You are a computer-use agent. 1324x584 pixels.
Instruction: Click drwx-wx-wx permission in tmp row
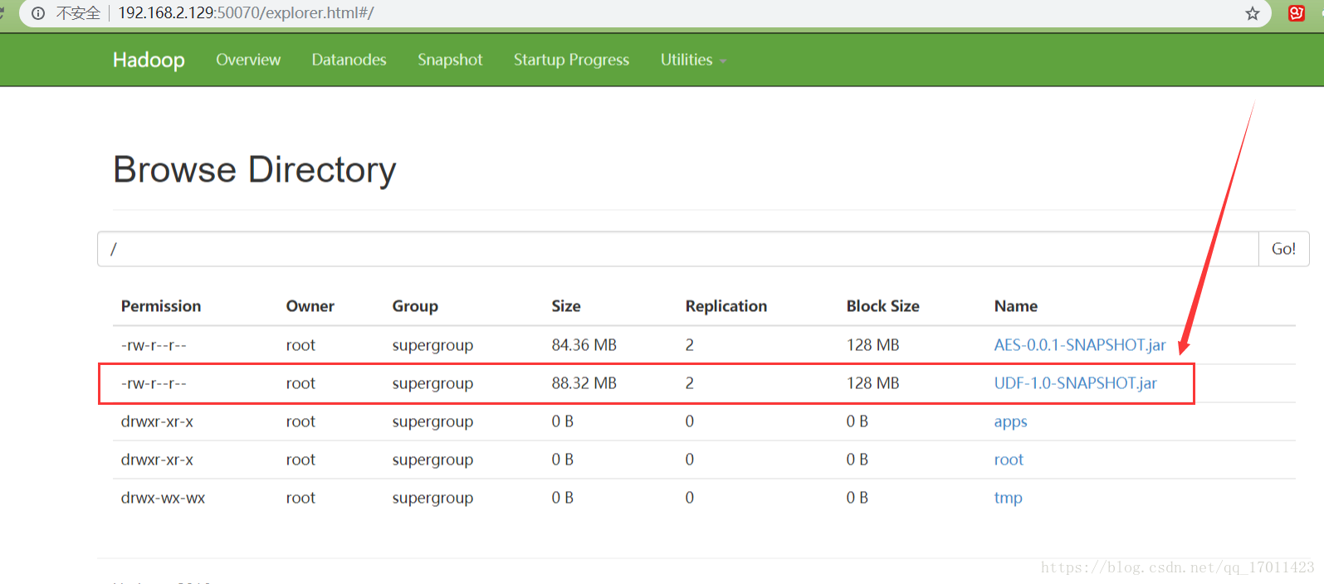click(163, 498)
